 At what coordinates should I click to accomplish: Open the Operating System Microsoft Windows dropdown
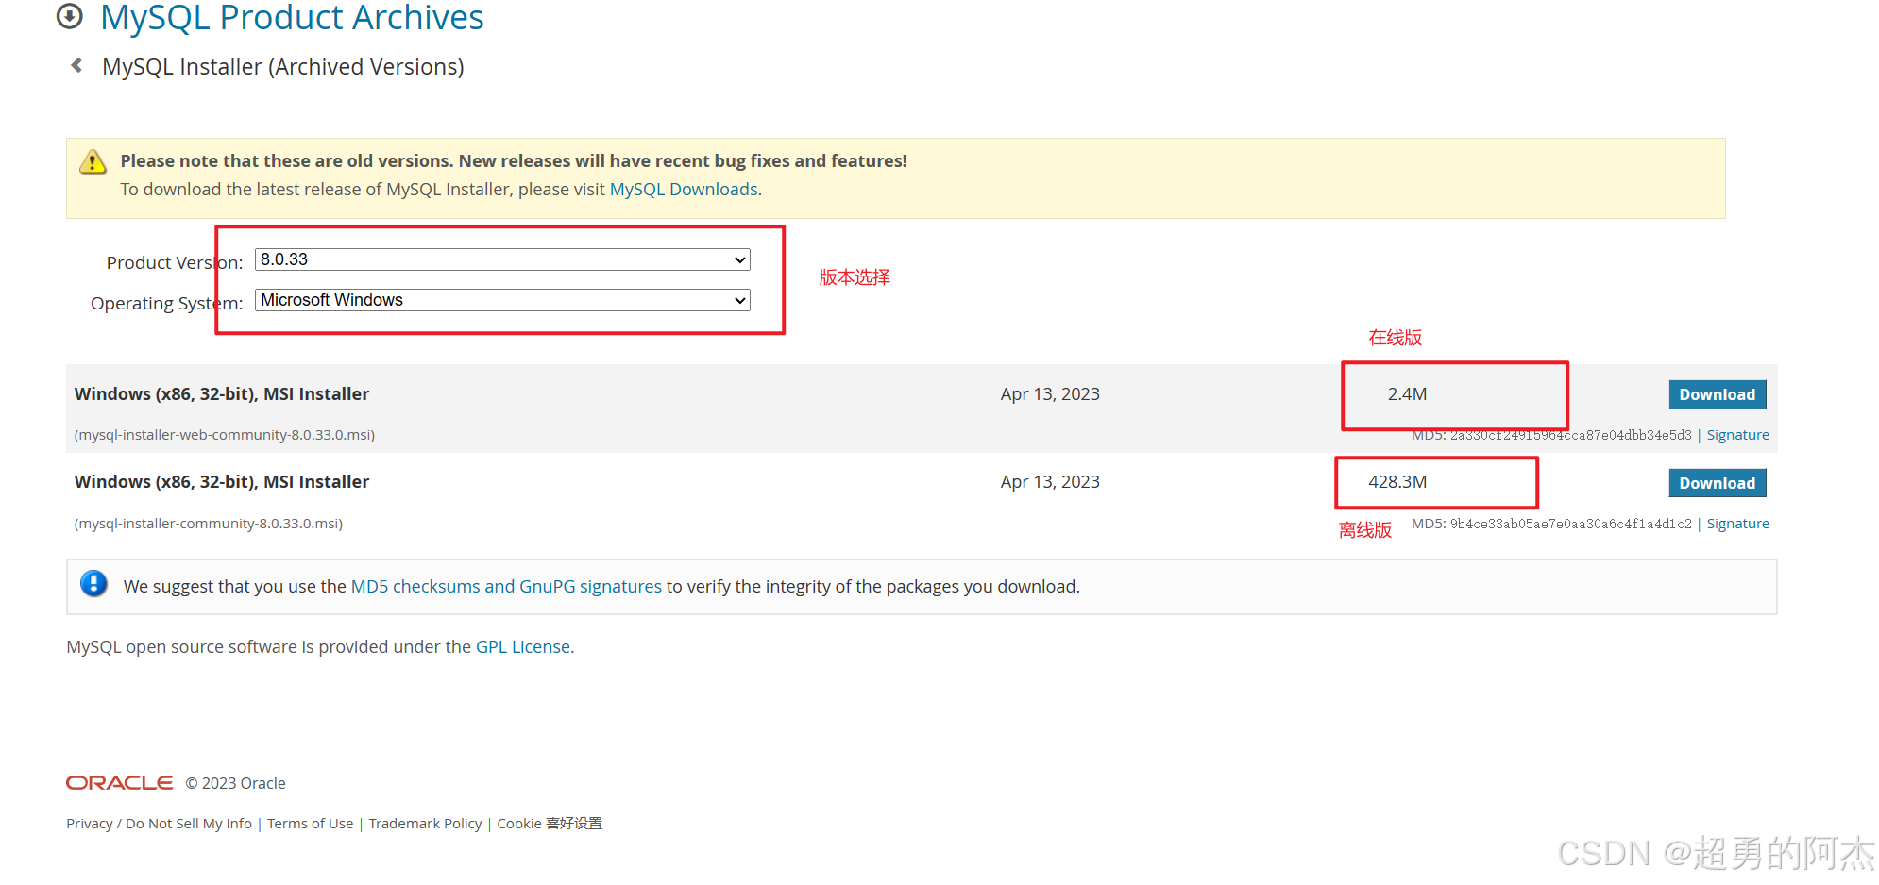point(502,300)
